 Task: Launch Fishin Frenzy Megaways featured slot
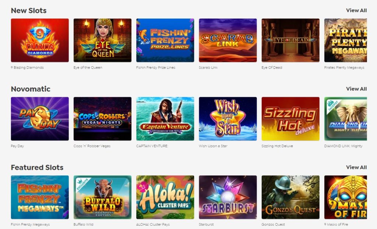click(40, 197)
